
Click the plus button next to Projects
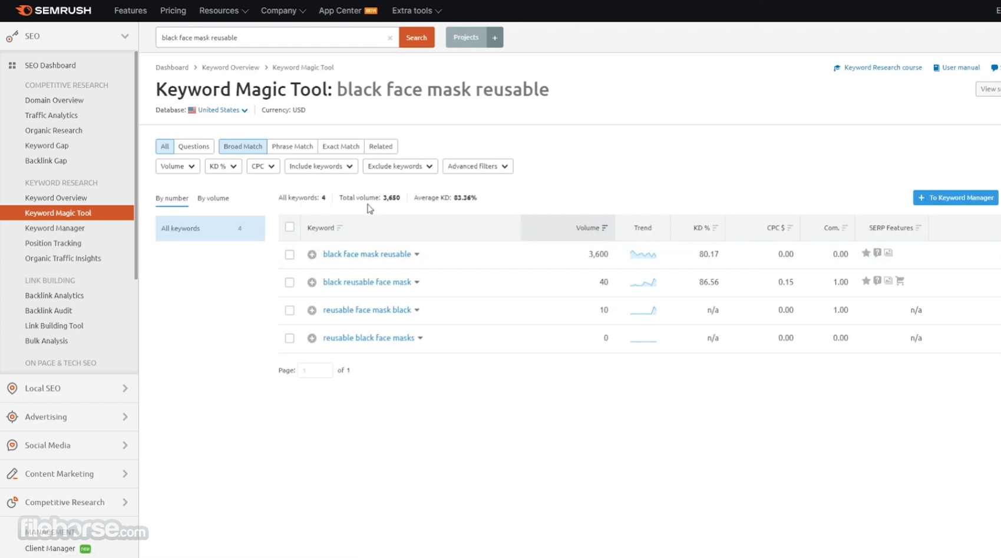point(495,38)
